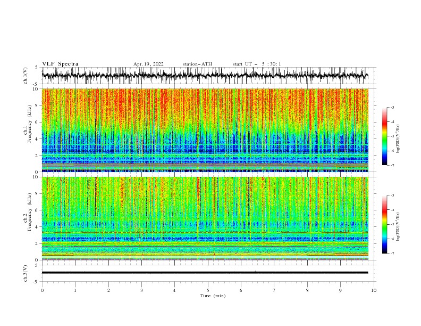Image resolution: width=421 pixels, height=326 pixels.
Task: Click the 0 tick on the Time axis
Action: click(42, 290)
